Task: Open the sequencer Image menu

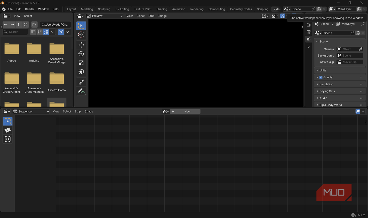Action: coord(89,112)
